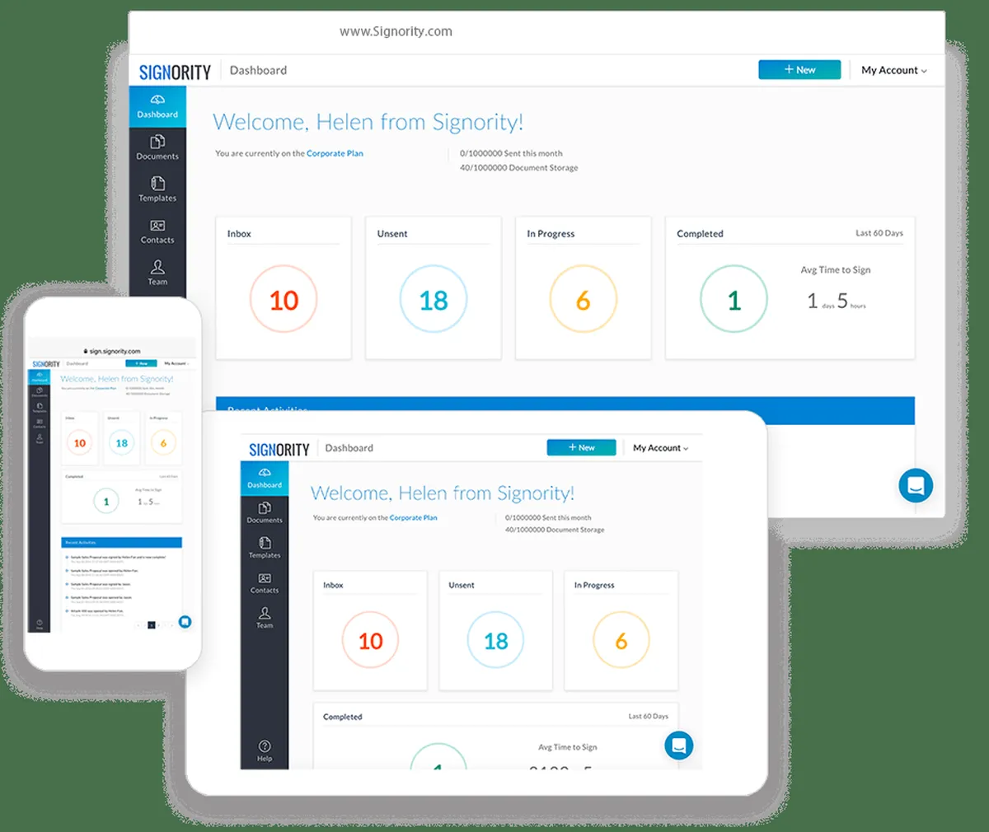Screen dimensions: 989x832
Task: Click '0/1000000 Sent this month' in desktop window
Action: click(511, 153)
